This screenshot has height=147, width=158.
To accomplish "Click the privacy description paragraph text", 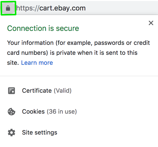I will click(x=75, y=53).
